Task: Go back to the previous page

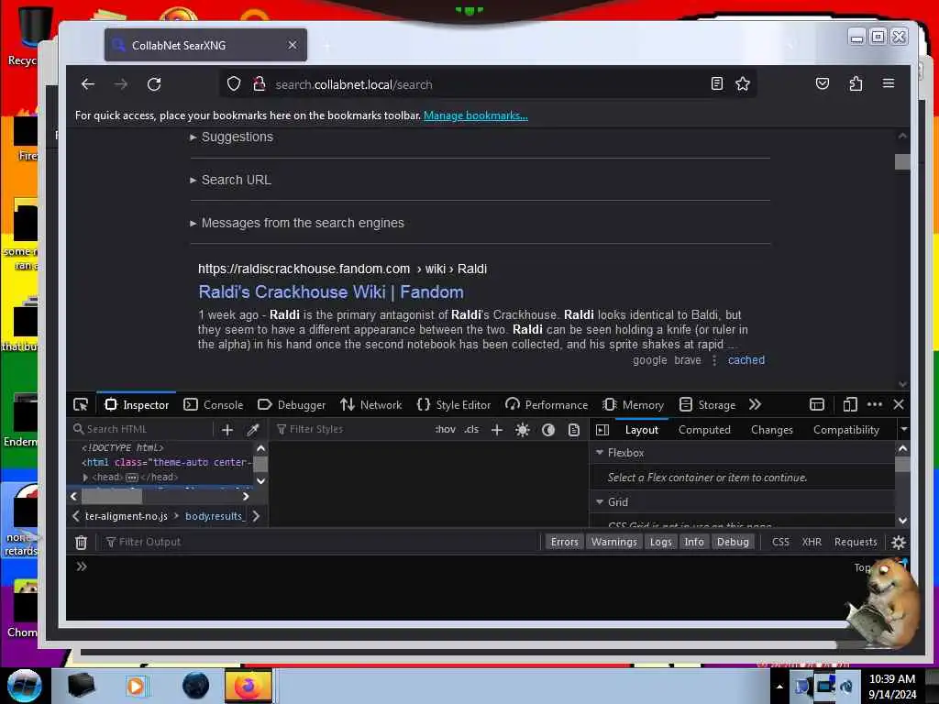Action: tap(88, 84)
